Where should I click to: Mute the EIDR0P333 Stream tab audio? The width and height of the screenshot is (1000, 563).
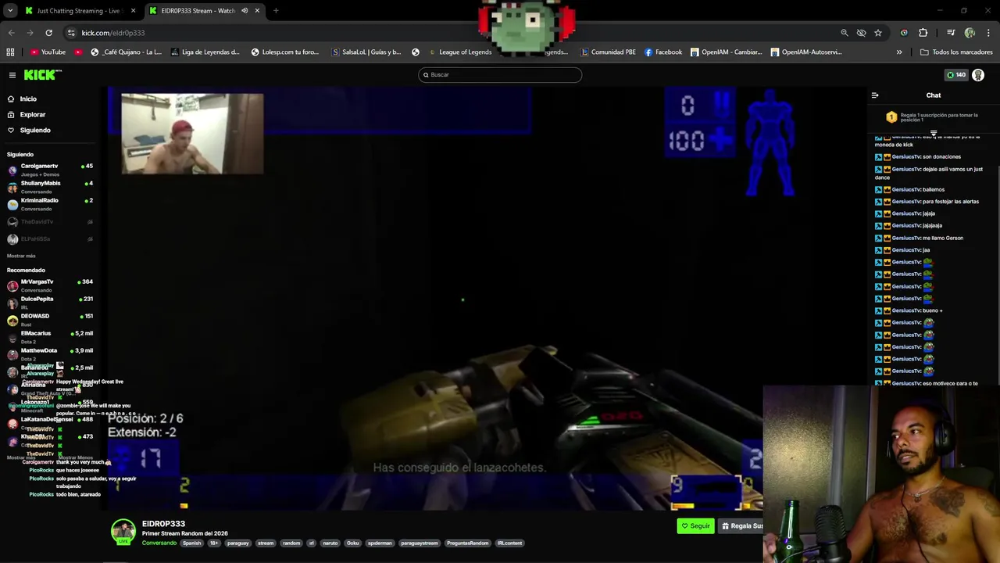click(x=245, y=11)
